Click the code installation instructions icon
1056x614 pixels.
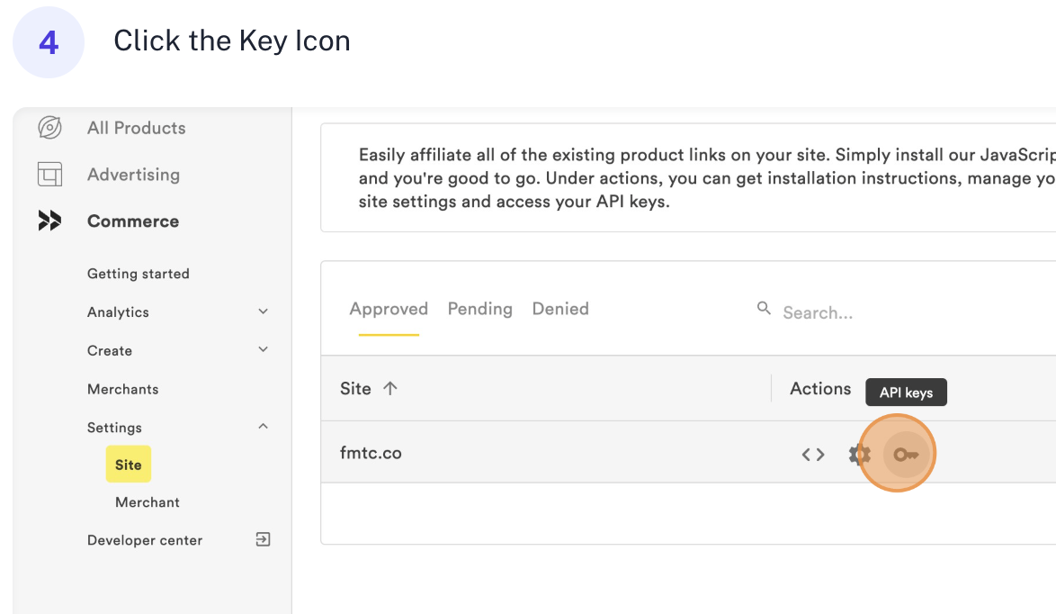point(813,455)
